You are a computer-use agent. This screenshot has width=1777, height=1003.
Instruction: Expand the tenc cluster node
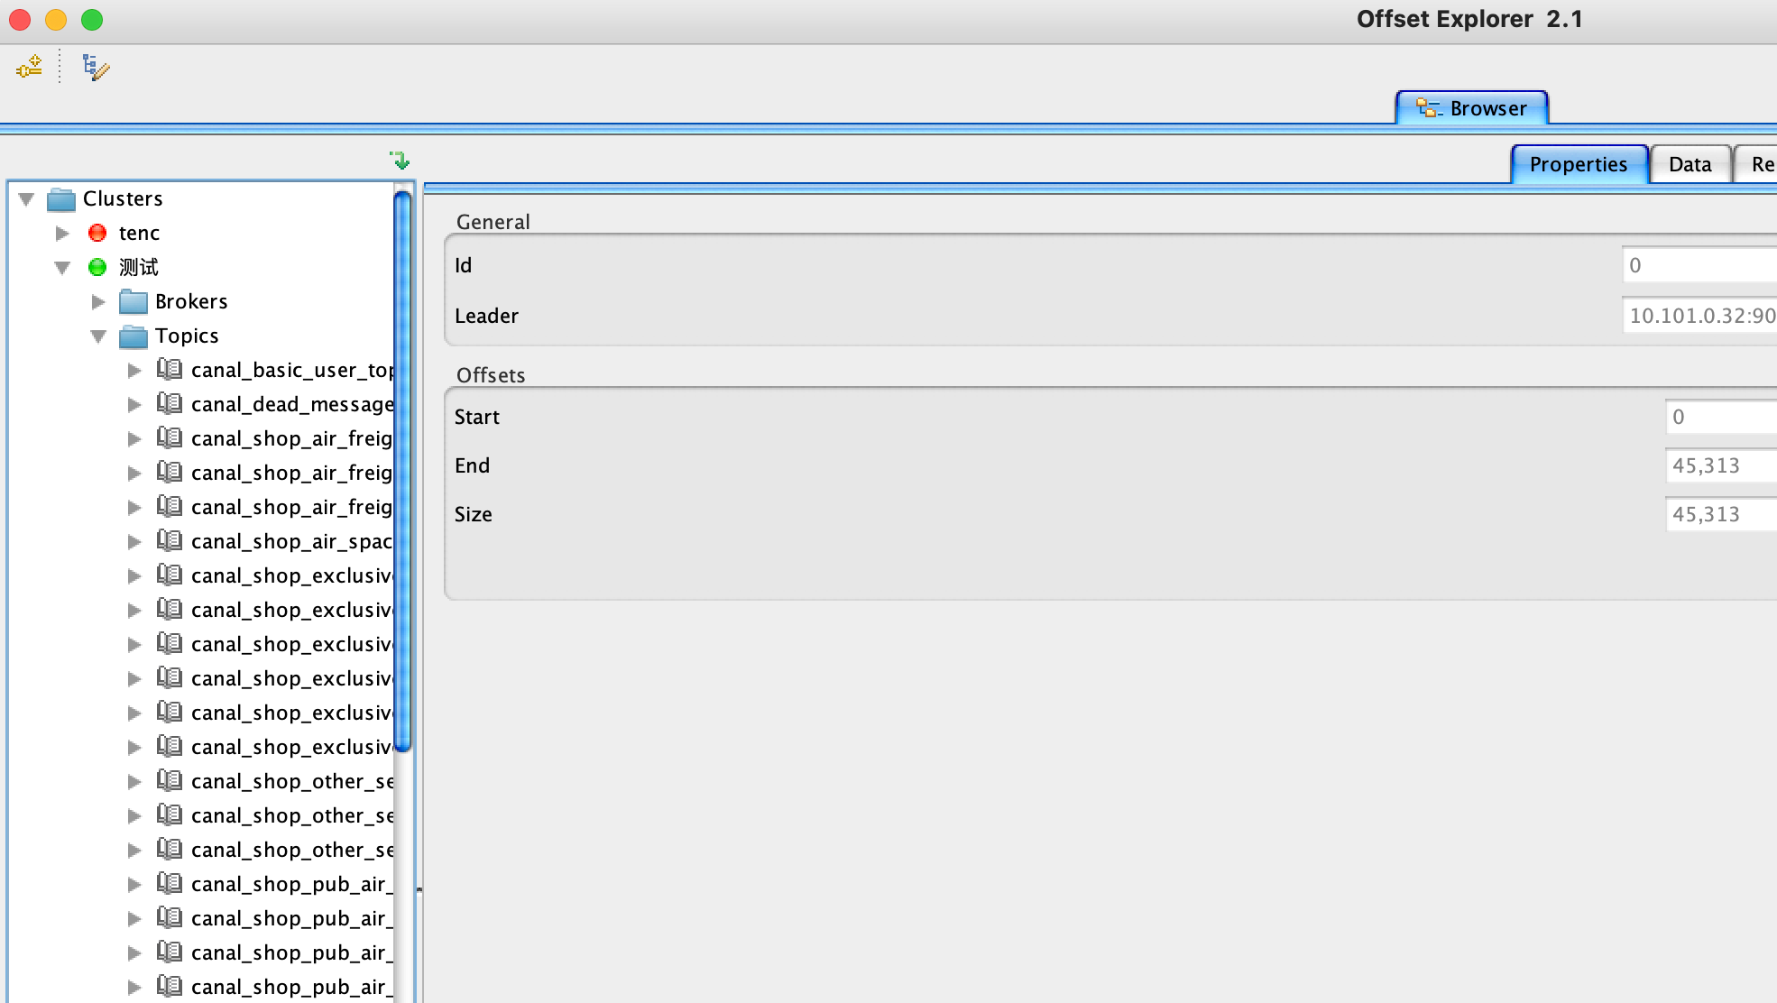pos(62,233)
